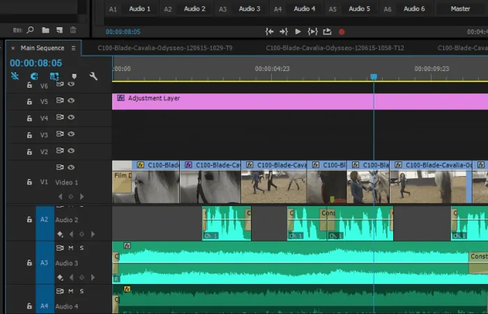
Task: Open timeline display settings wrench
Action: click(x=93, y=76)
